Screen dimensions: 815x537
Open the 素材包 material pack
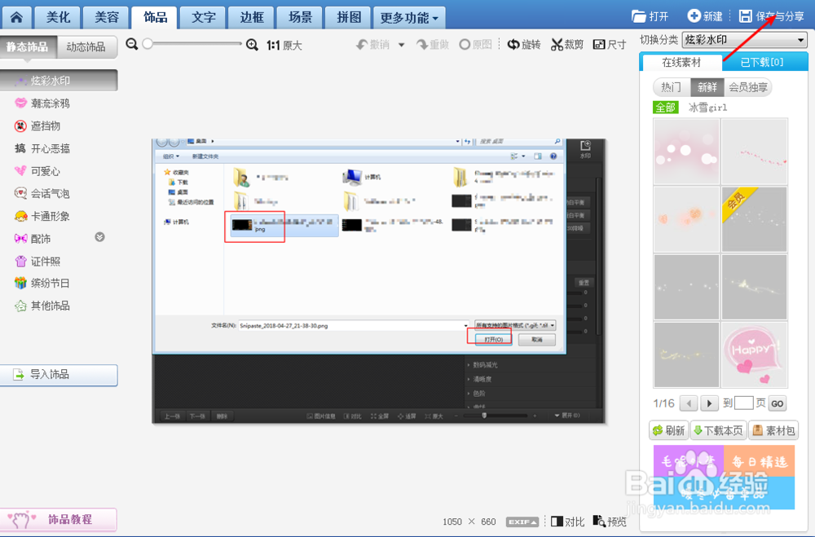pos(773,430)
